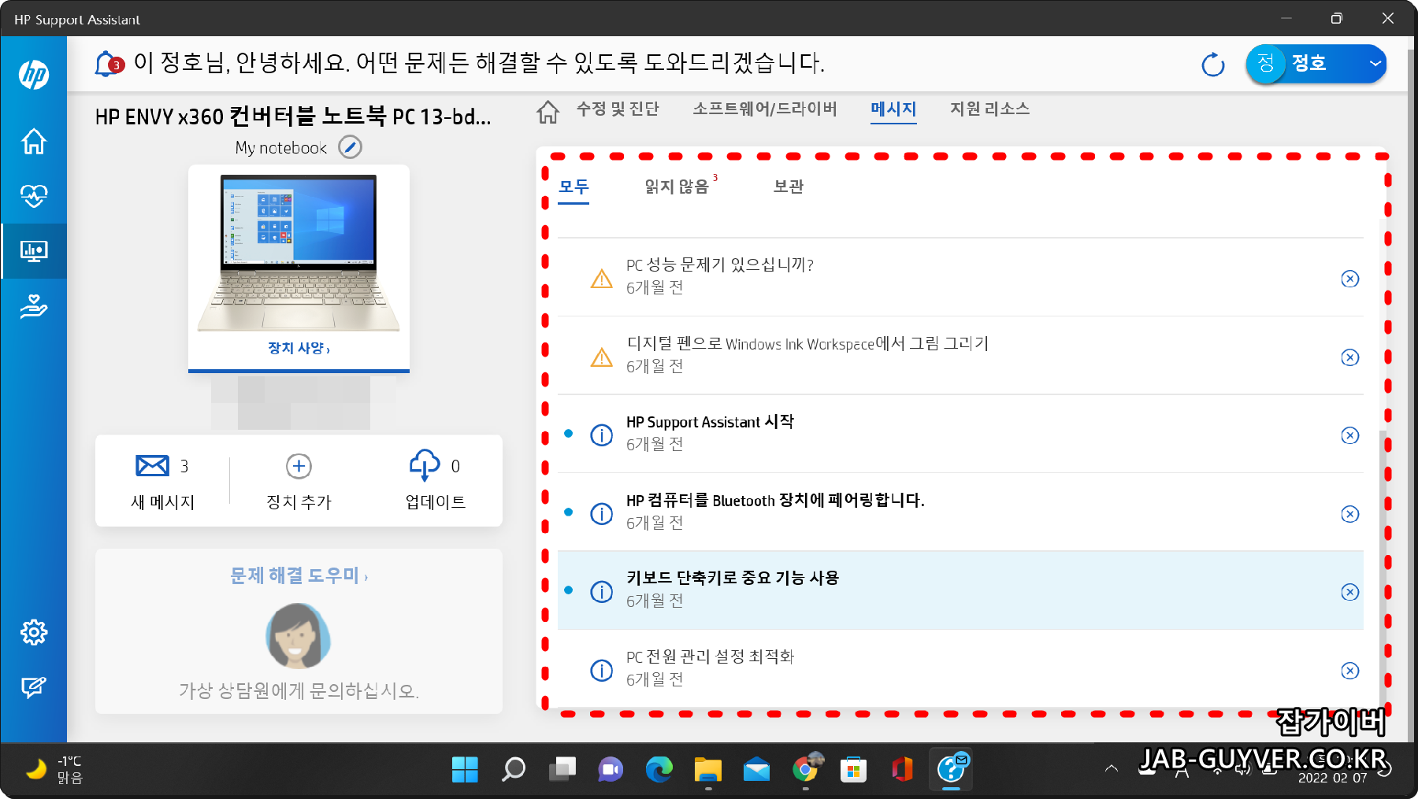Dismiss the PC 전원 관리 설정 최적화 message
Viewport: 1418px width, 799px height.
pos(1350,671)
